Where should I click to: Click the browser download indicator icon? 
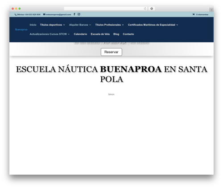click(152, 8)
